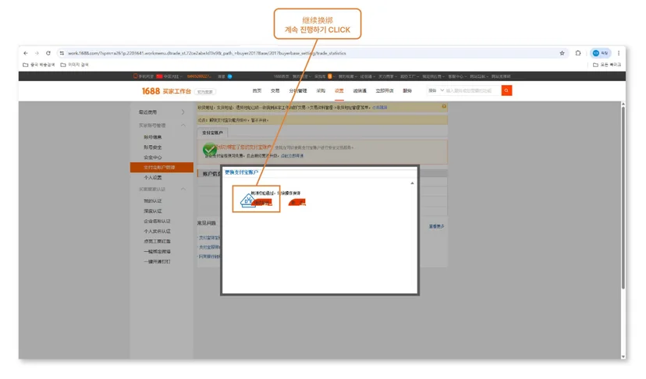This screenshot has width=646, height=379.
Task: Bookmark this page with the star icon
Action: (x=562, y=53)
